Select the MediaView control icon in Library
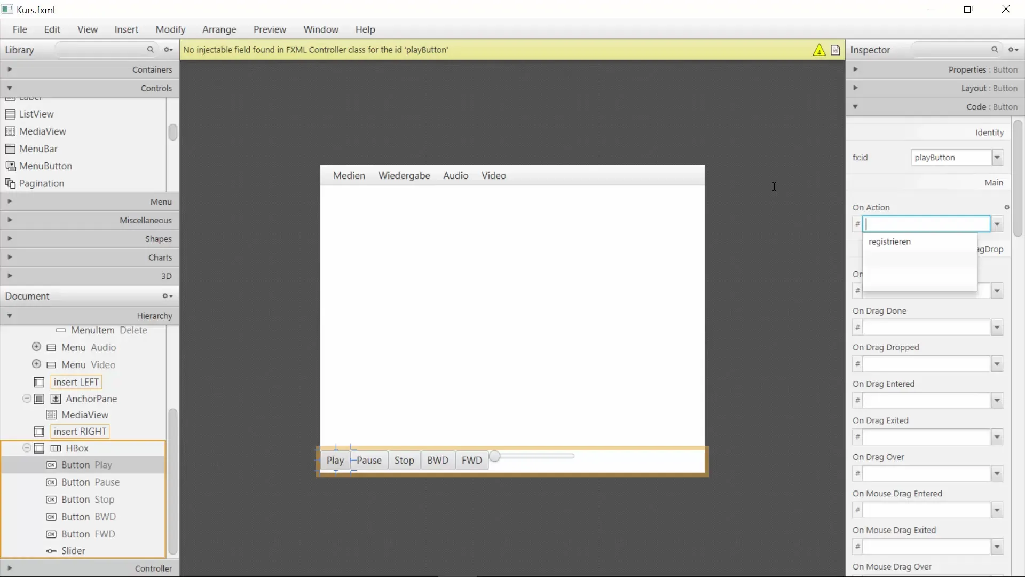Image resolution: width=1025 pixels, height=577 pixels. point(10,131)
